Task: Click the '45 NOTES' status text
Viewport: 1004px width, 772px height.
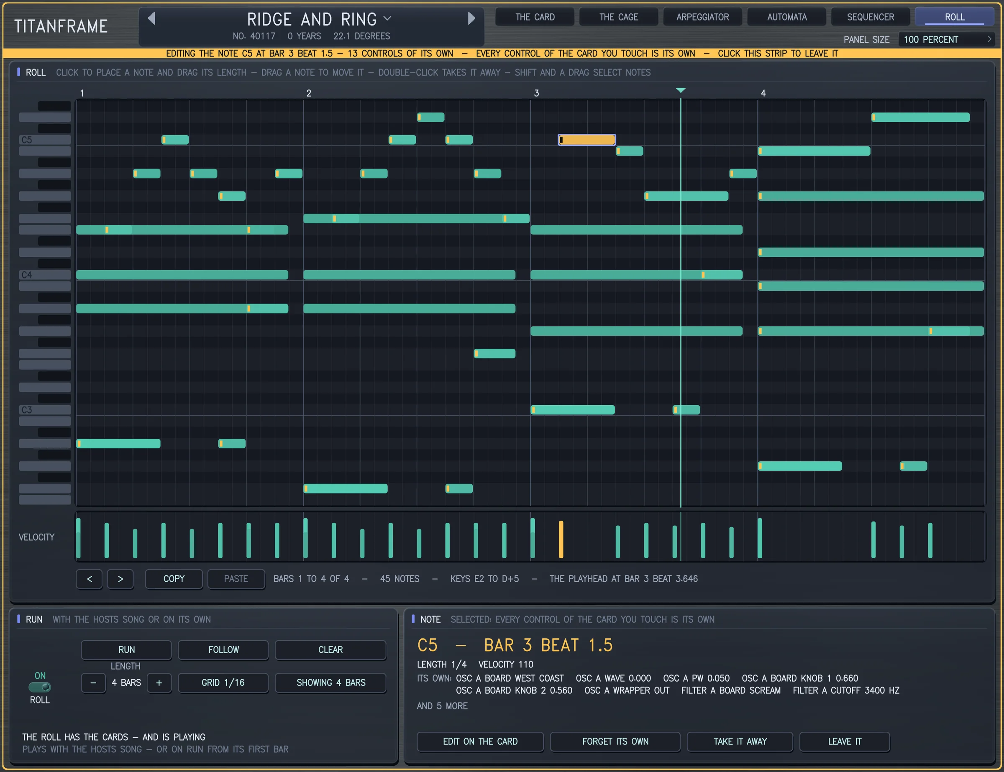Action: pyautogui.click(x=400, y=579)
